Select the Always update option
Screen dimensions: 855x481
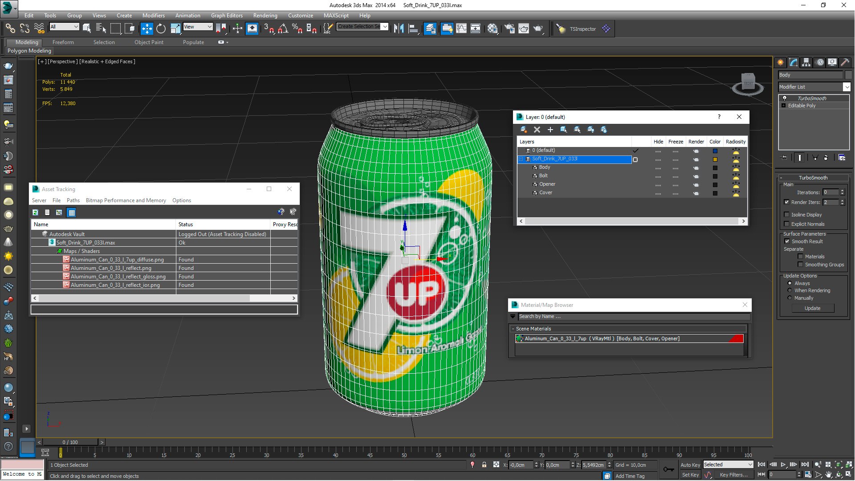click(x=790, y=283)
